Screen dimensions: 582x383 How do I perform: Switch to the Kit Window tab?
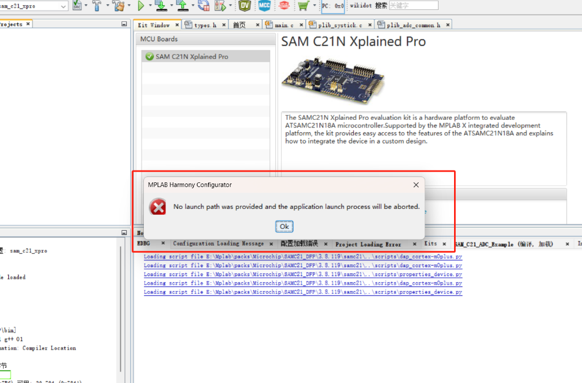pos(154,25)
